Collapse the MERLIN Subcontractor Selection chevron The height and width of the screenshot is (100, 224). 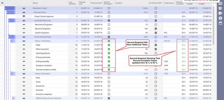pyautogui.click(x=13, y=98)
